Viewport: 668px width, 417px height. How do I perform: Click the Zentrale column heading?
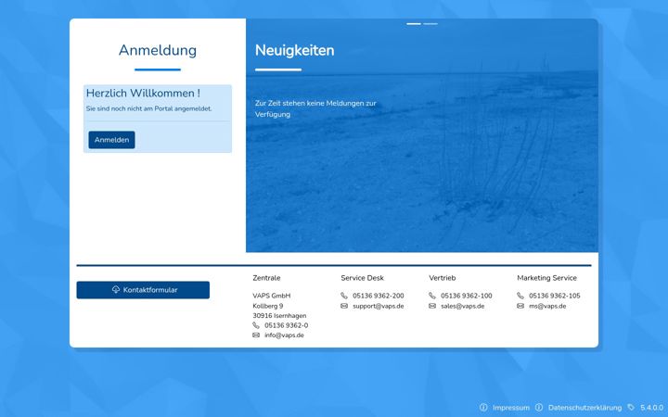pos(266,278)
